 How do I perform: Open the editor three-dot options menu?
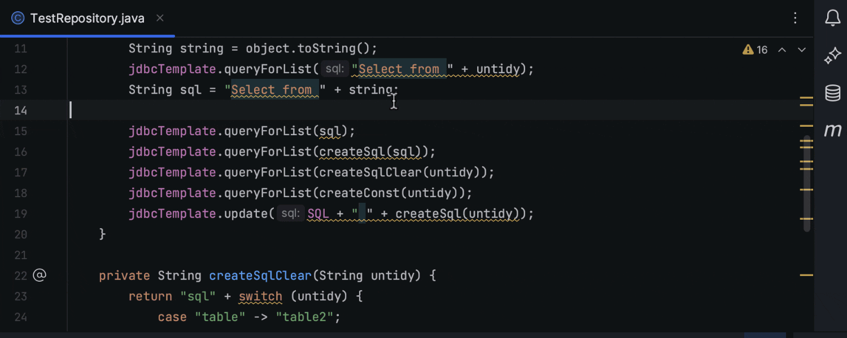pos(795,18)
